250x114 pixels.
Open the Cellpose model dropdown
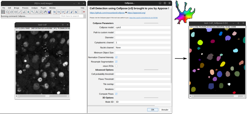pos(143,27)
